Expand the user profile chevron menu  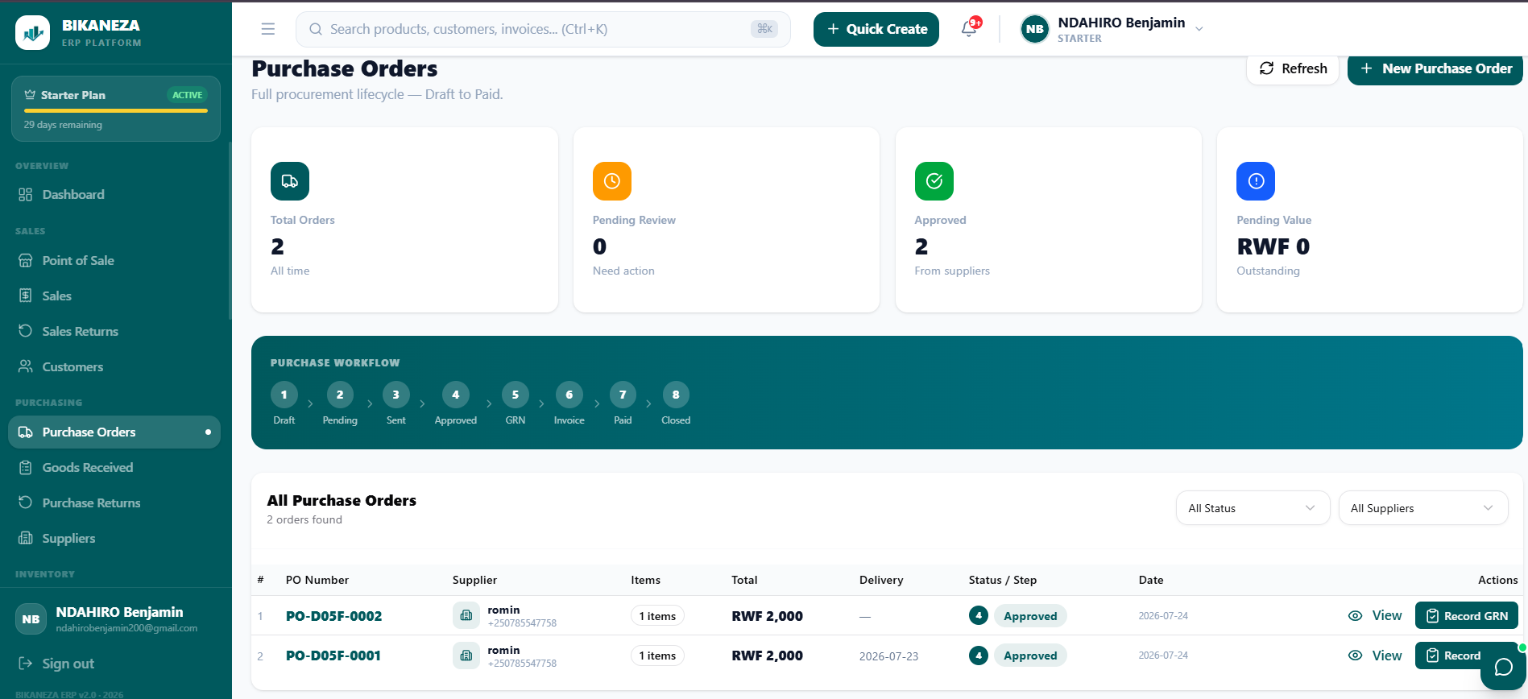[x=1199, y=29]
